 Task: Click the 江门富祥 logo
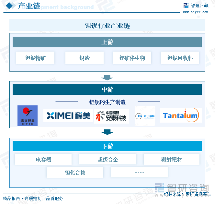pos(145,116)
